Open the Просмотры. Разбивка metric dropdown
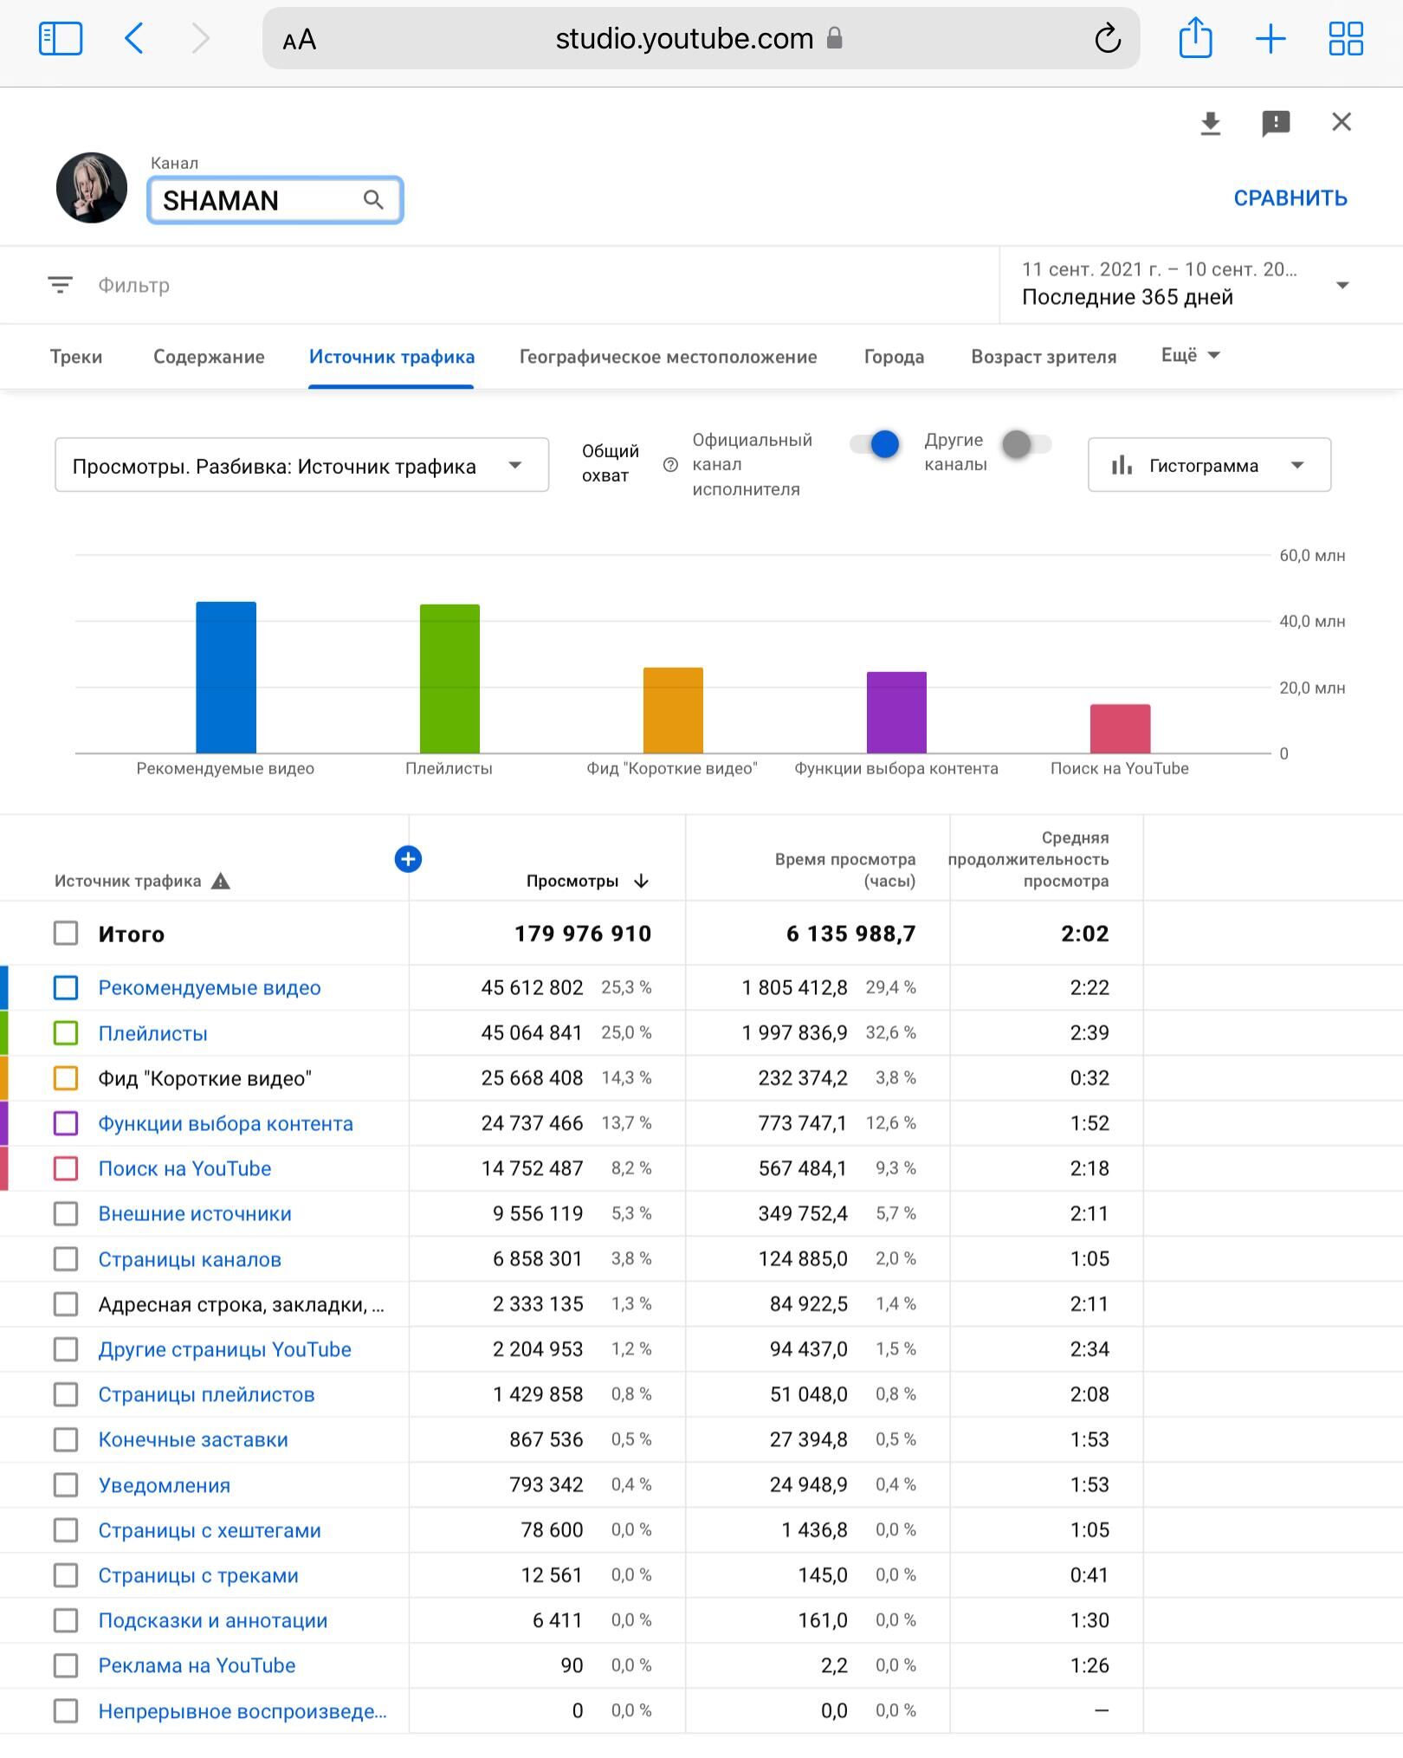This screenshot has height=1758, width=1403. coord(301,465)
